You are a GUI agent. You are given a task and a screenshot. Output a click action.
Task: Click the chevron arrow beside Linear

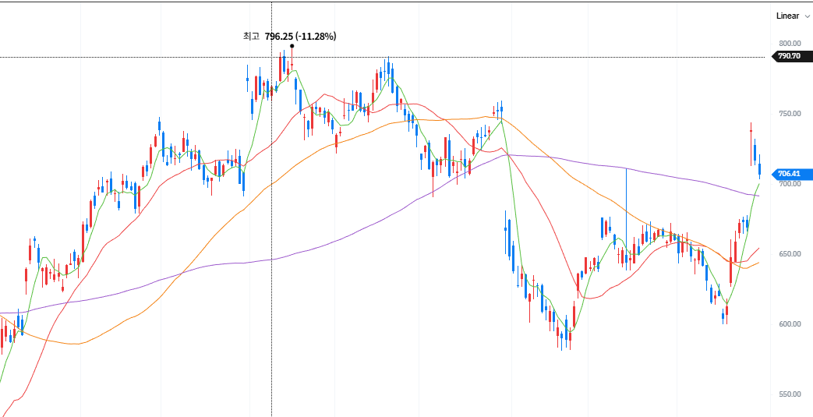[807, 16]
